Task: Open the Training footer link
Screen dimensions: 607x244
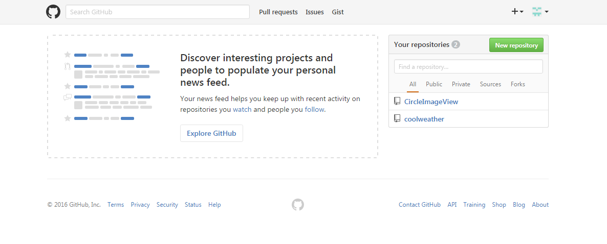Action: pyautogui.click(x=474, y=205)
